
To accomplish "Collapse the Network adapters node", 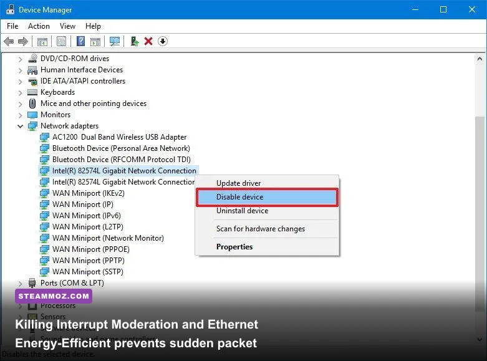I will click(x=20, y=126).
